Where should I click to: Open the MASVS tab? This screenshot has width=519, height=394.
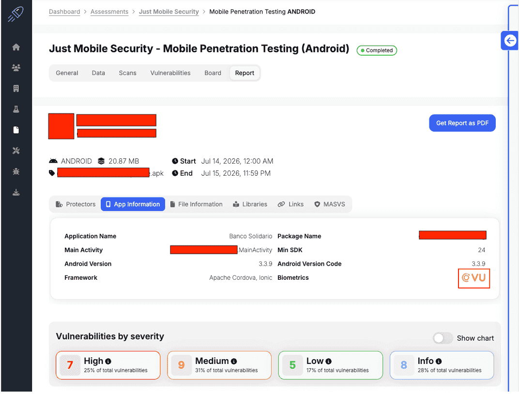point(329,204)
